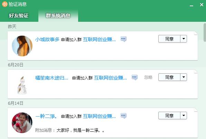Click the baby photo avatar of 一幹二淨

coord(22,123)
